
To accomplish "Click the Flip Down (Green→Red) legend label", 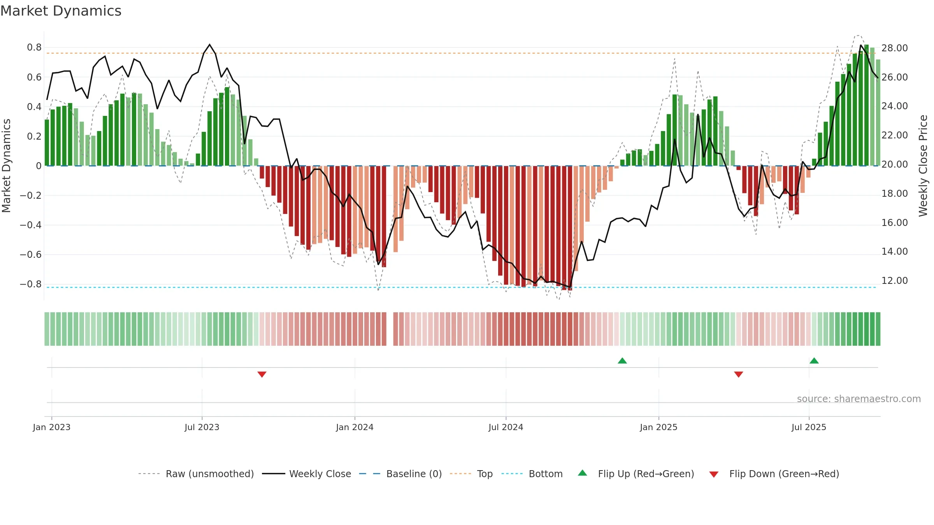I will [784, 474].
